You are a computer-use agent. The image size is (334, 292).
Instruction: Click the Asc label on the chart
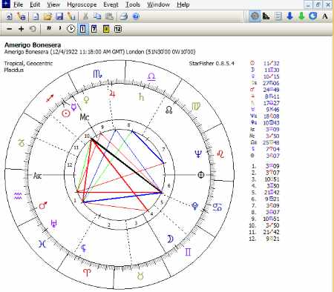[x=37, y=176]
